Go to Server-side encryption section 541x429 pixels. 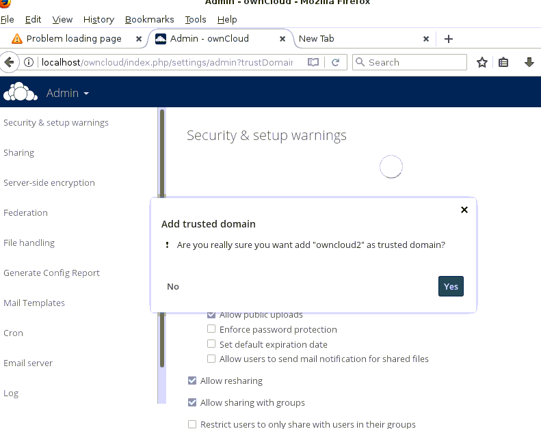pyautogui.click(x=49, y=182)
